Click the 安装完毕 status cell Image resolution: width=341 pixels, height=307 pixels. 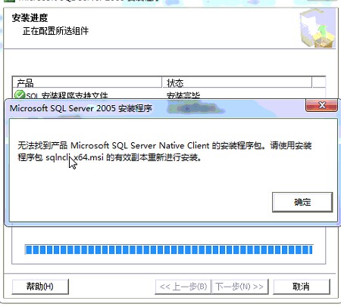coord(183,95)
